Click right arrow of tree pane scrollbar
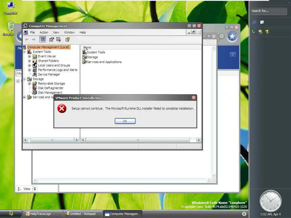This screenshot has height=218, width=291. pos(76,140)
